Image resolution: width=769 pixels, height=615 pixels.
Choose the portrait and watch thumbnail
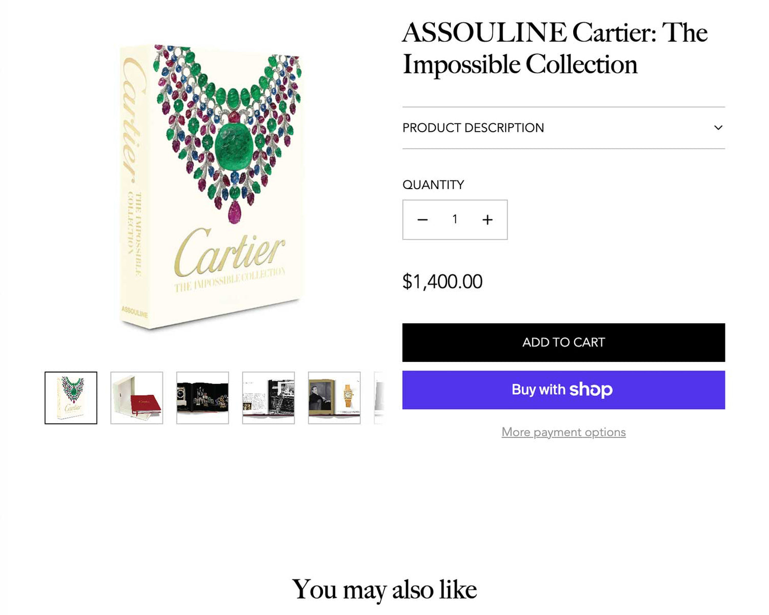tap(334, 398)
